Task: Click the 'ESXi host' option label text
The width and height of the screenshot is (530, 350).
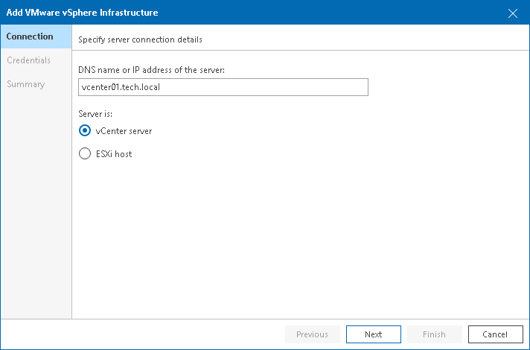Action: coord(114,154)
